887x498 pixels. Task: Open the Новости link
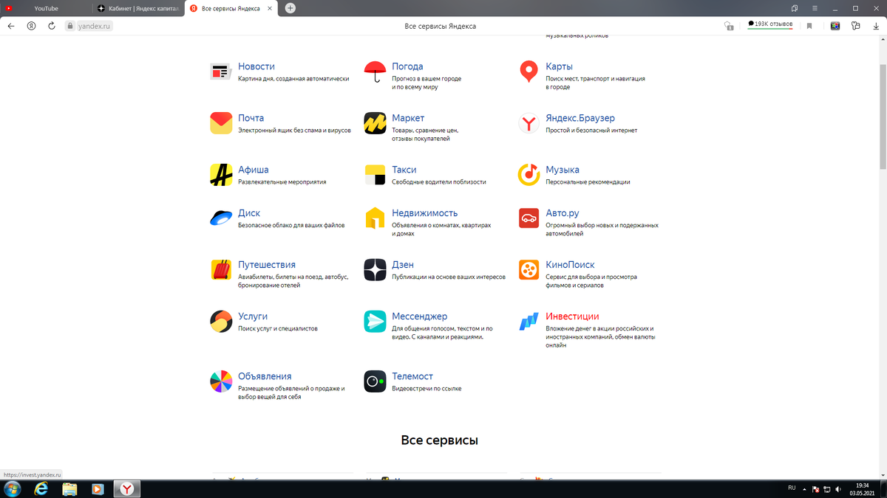coord(256,66)
